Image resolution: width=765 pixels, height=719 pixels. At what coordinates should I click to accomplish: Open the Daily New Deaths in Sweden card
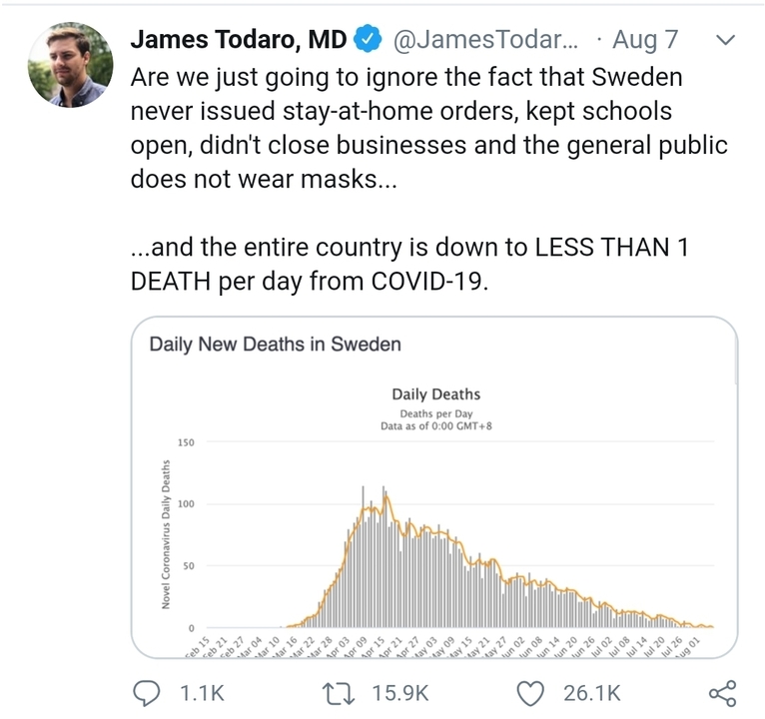(x=434, y=487)
